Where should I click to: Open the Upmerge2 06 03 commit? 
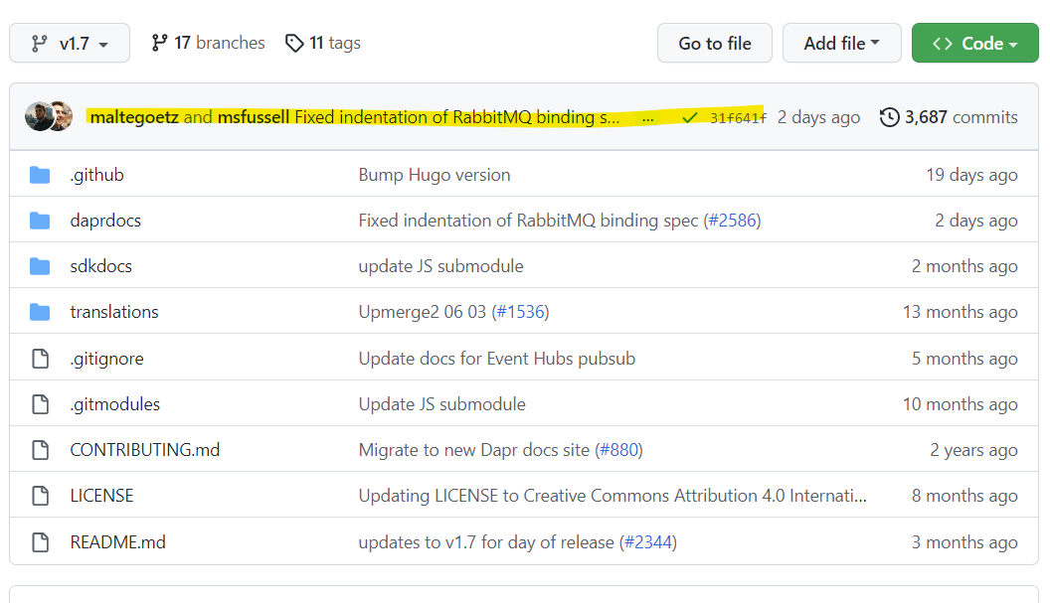[422, 312]
